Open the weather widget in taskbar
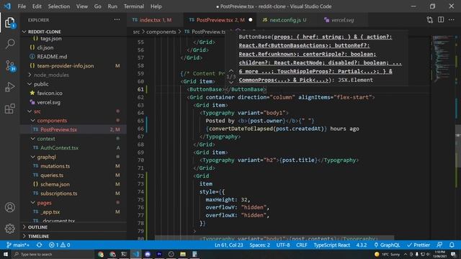Screen dimensions: 461x259 click(387, 254)
